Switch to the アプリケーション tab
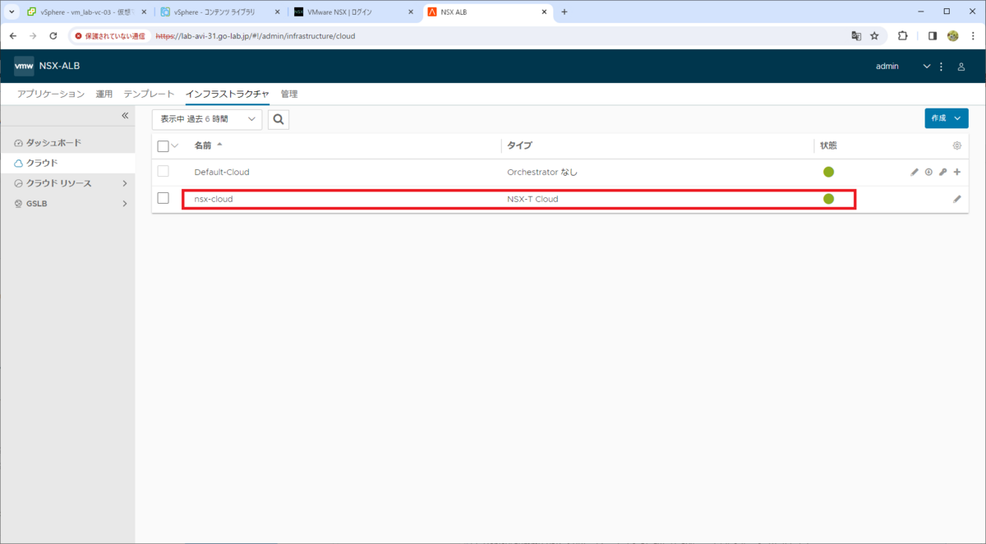Screen dimensions: 986x544 [x=51, y=94]
